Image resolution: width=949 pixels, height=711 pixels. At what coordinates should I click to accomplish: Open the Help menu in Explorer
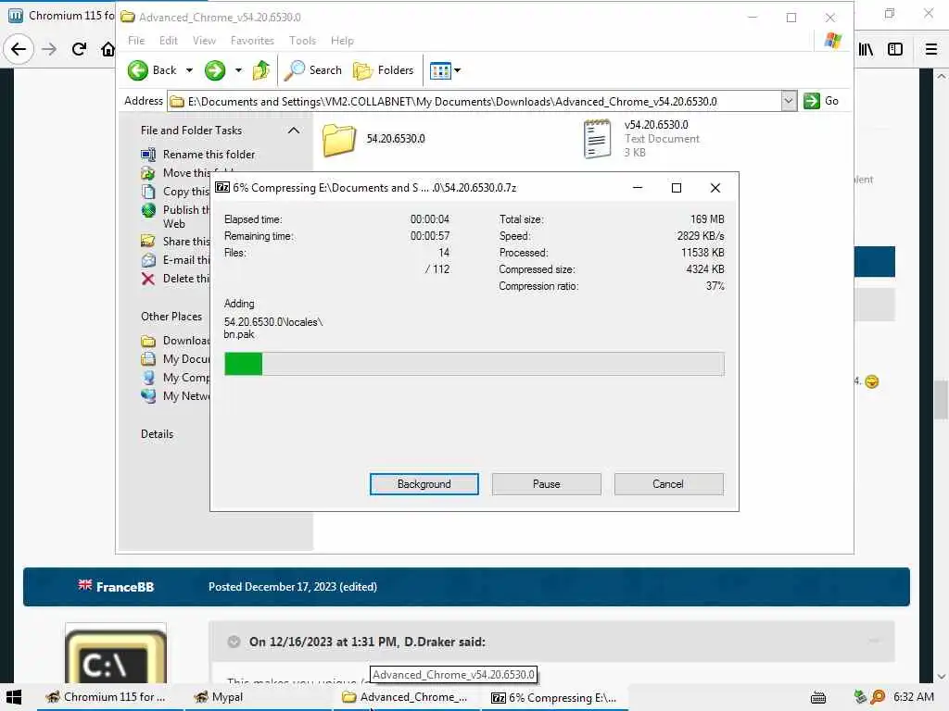click(342, 41)
